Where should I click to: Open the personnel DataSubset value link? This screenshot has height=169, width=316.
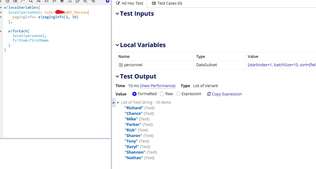coord(282,65)
